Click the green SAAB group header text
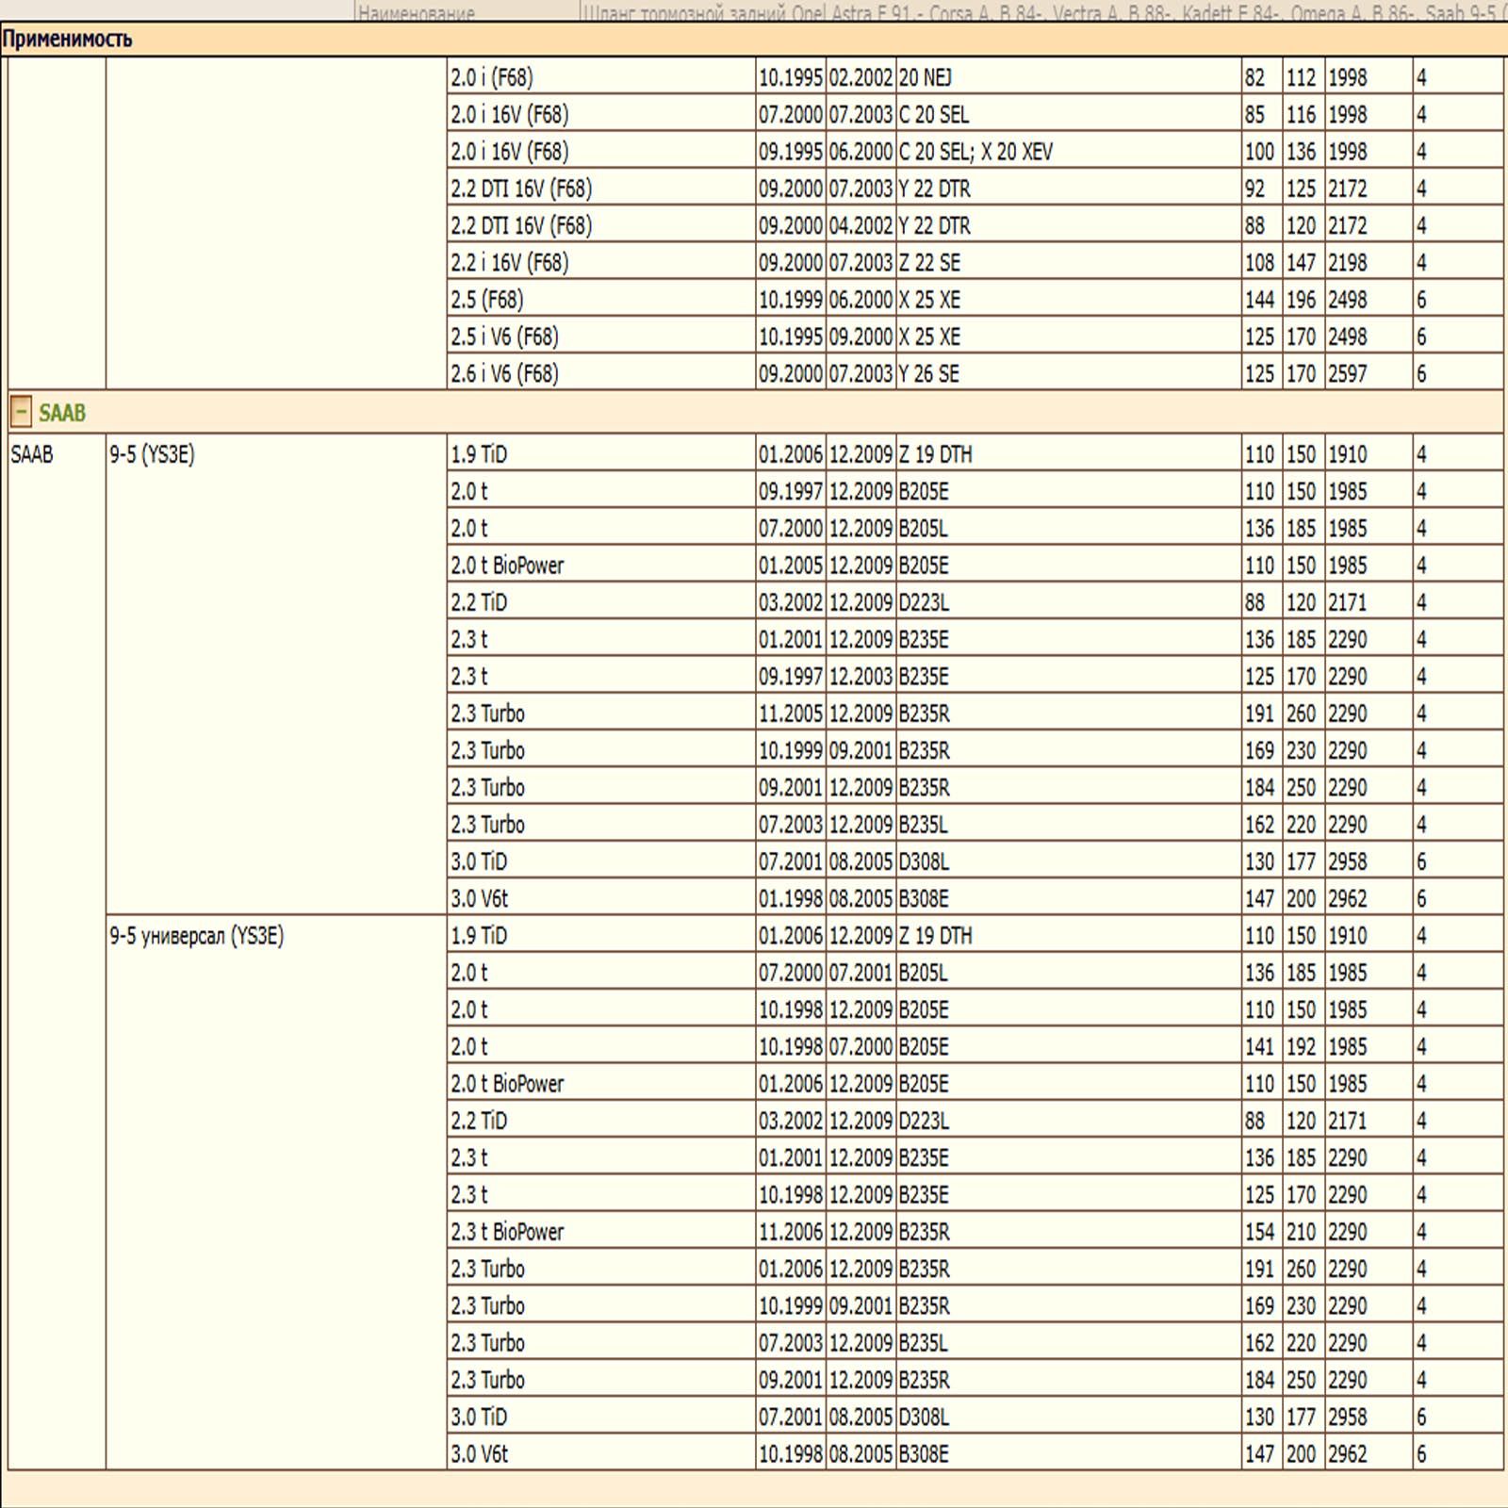 pyautogui.click(x=62, y=413)
